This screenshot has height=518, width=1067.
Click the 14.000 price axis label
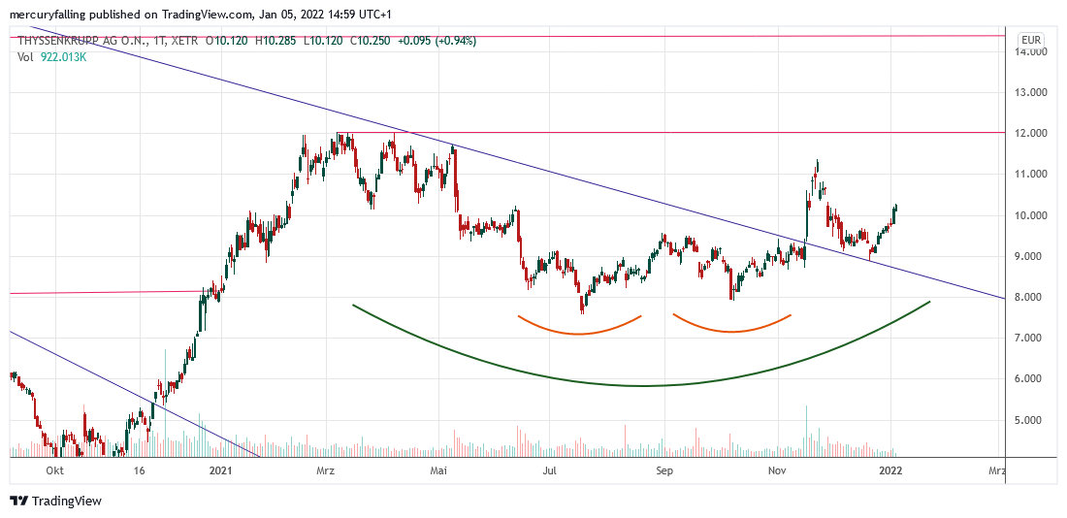pyautogui.click(x=1030, y=51)
